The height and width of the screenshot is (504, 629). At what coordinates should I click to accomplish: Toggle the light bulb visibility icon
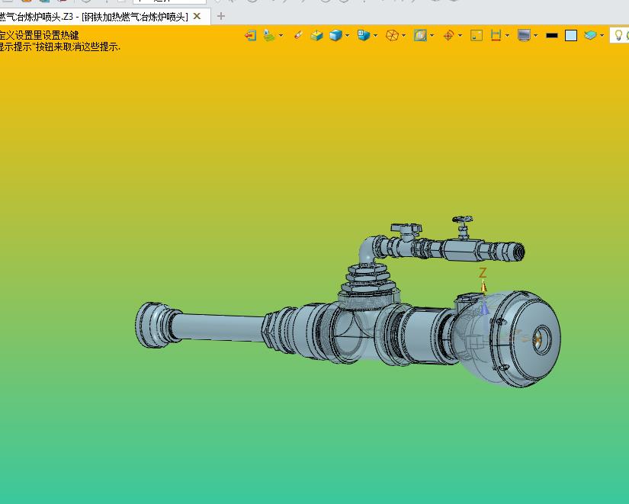[618, 35]
